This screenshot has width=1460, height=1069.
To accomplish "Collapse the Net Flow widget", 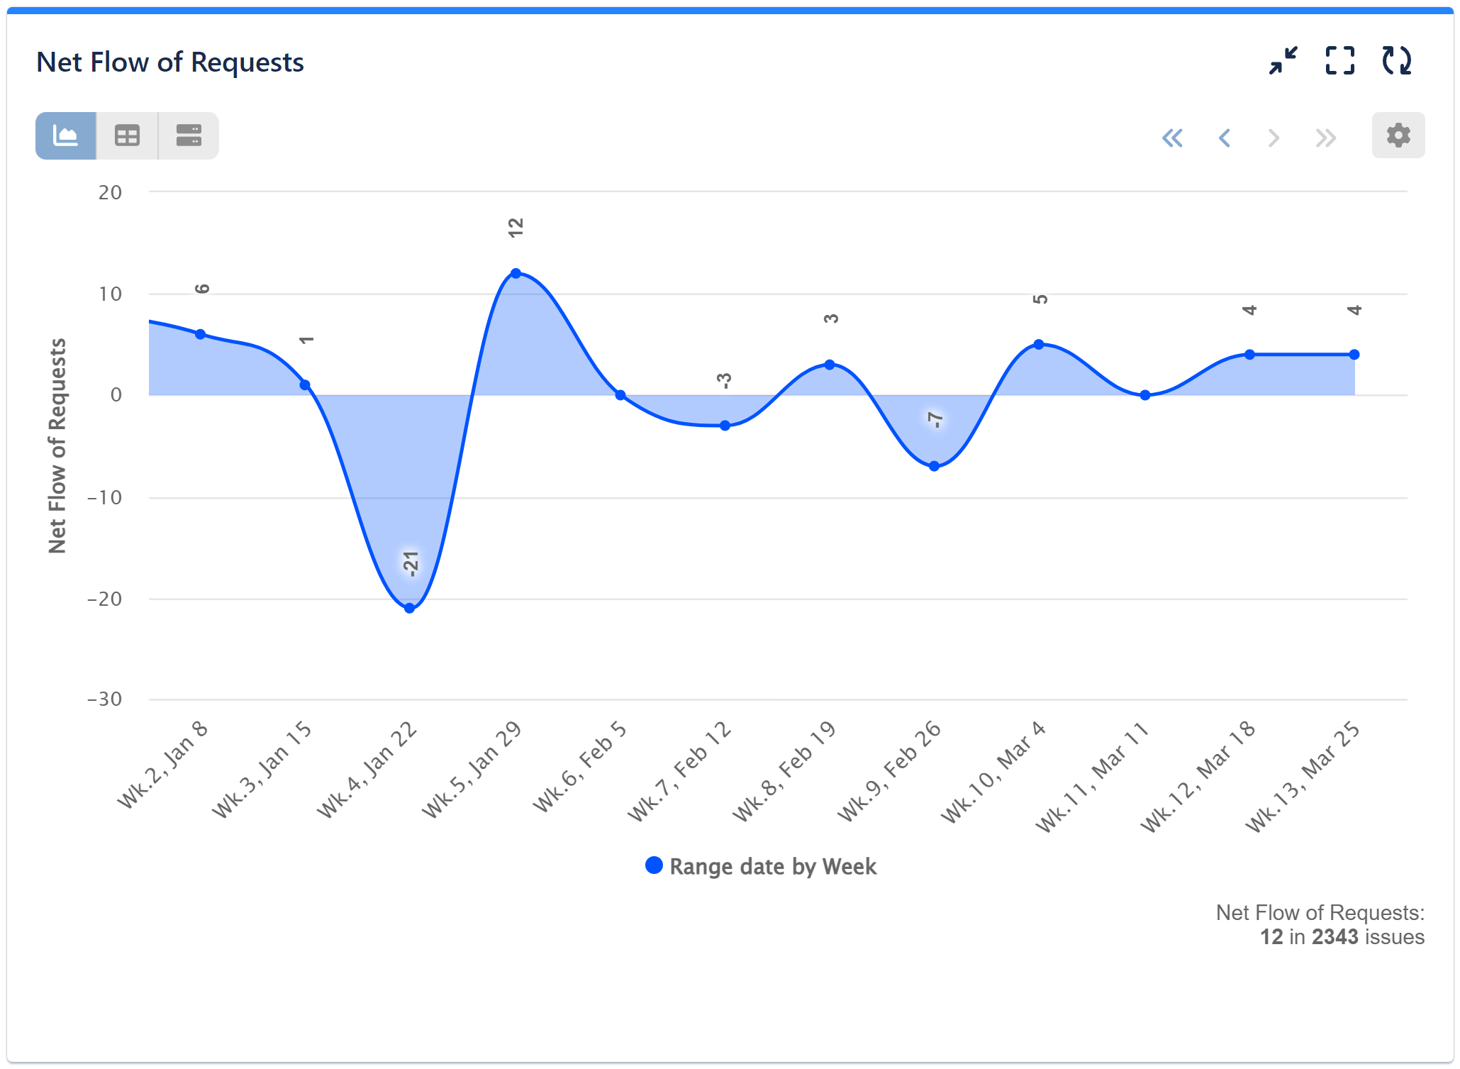I will click(x=1283, y=62).
